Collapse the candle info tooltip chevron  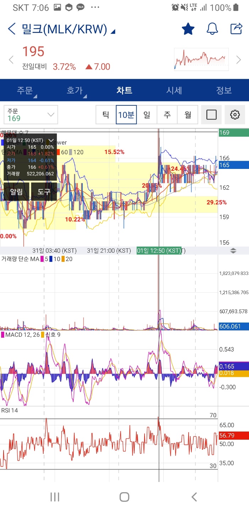52,141
